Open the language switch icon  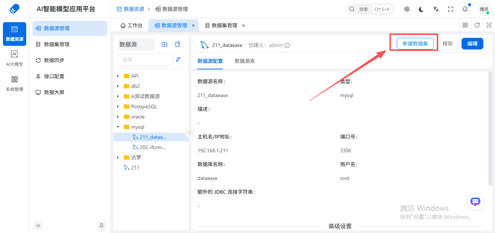[x=436, y=9]
